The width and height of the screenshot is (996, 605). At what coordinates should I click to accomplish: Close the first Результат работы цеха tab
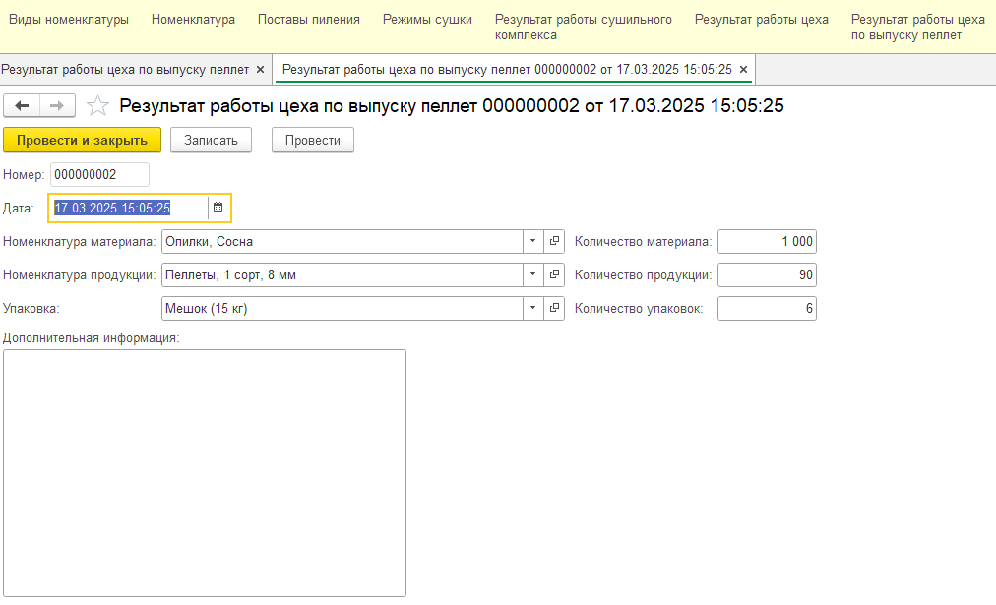click(260, 70)
